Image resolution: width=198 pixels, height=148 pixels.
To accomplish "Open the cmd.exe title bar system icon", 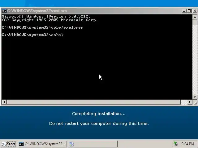I will [x=4, y=11].
